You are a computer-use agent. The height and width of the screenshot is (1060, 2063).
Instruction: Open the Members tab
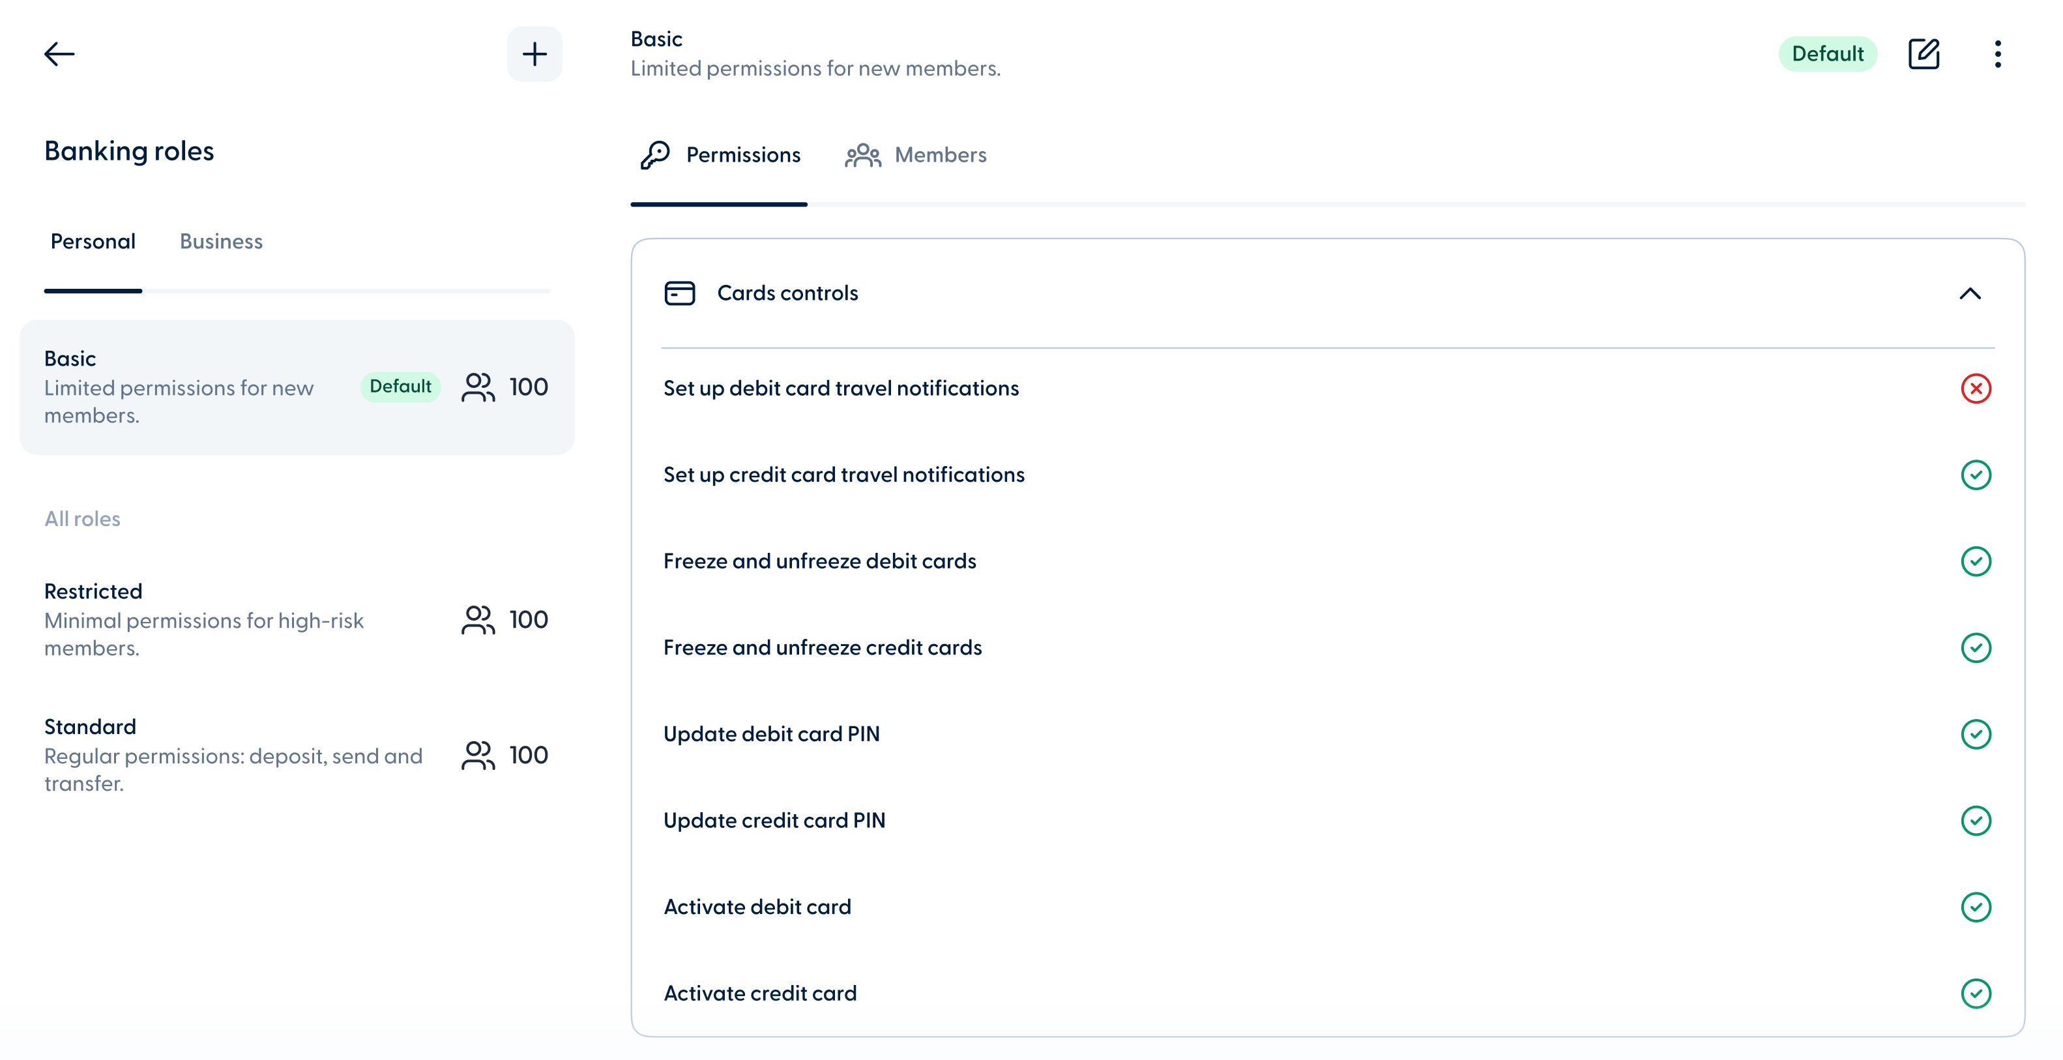coord(940,155)
